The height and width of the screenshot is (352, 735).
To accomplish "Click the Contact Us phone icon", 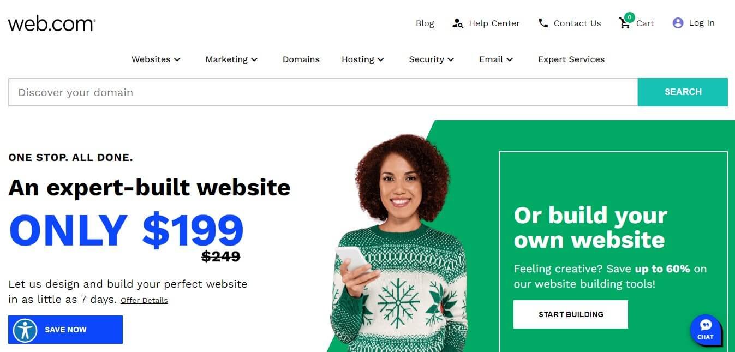I will 543,23.
